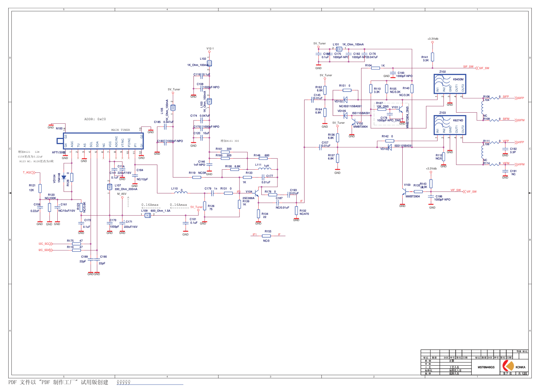Click the R161 300 resistor label

coord(223,149)
